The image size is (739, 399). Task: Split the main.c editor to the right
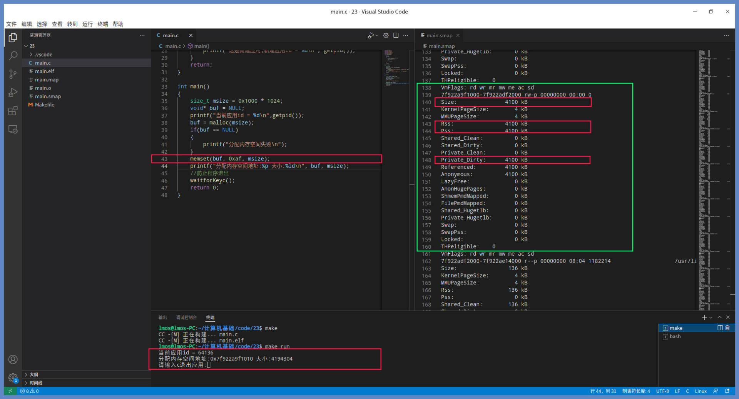click(x=396, y=35)
